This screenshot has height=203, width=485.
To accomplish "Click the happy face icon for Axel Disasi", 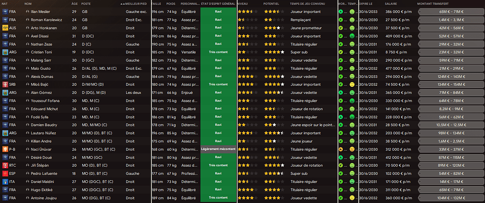I will [352, 36].
